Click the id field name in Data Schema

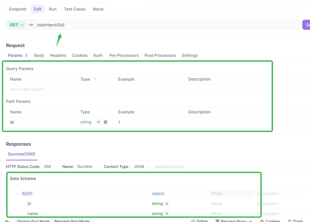(29, 204)
